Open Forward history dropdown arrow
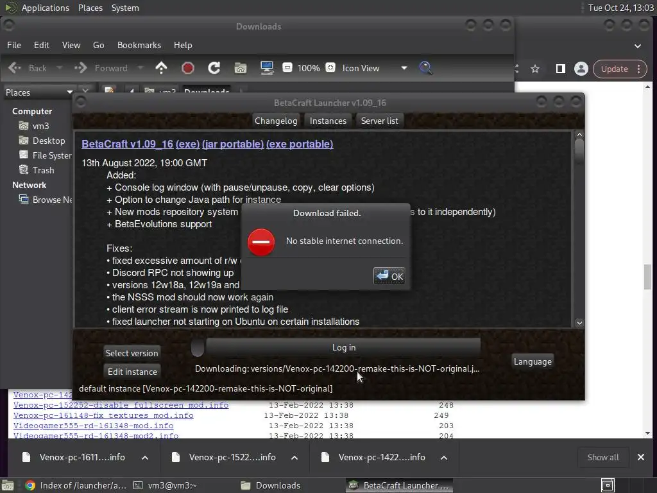Image resolution: width=657 pixels, height=493 pixels. (x=141, y=68)
